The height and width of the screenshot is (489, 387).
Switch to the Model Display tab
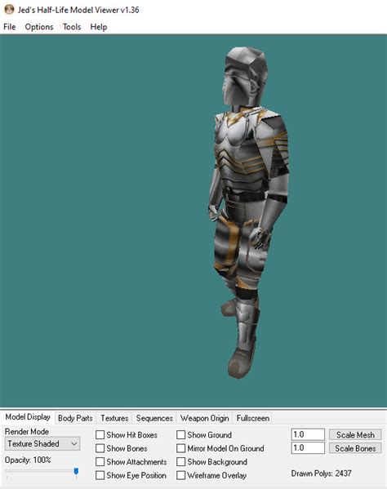[x=28, y=417]
